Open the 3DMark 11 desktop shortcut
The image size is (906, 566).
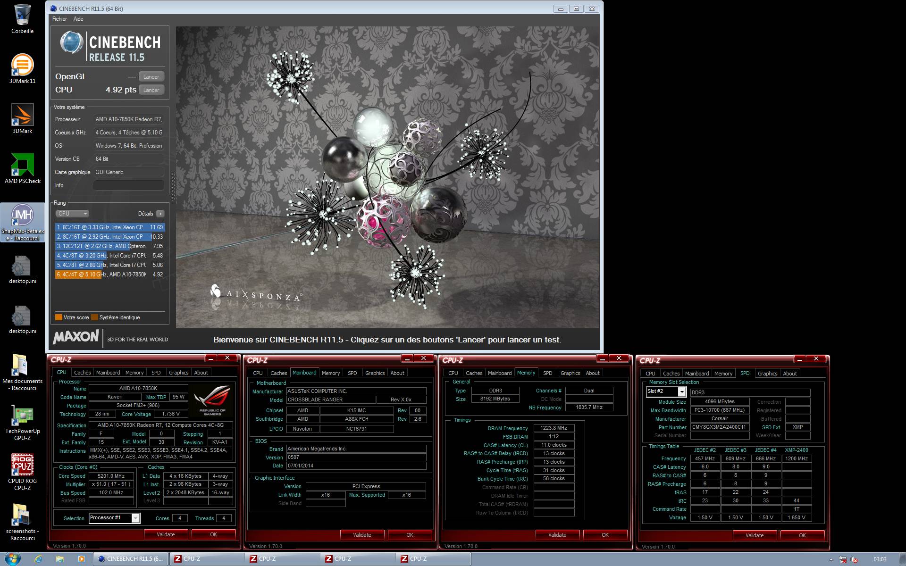(x=22, y=69)
